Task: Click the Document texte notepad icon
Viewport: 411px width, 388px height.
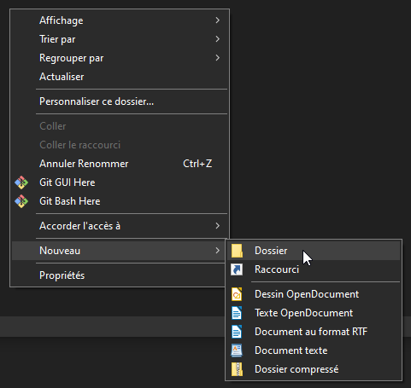Action: (237, 350)
